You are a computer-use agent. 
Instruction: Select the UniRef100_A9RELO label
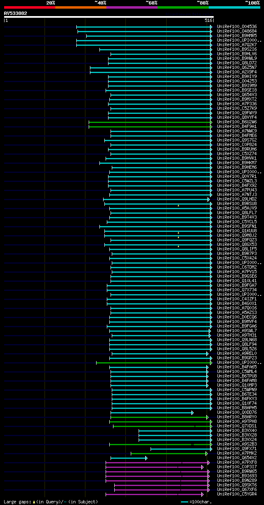237,354
